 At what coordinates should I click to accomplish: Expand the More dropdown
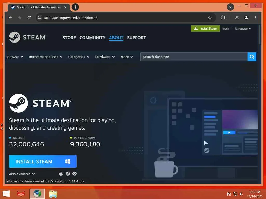click(127, 57)
